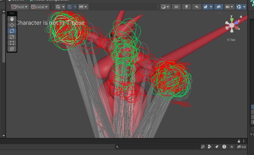
Task: Select the Scale tool
Action: point(12,37)
